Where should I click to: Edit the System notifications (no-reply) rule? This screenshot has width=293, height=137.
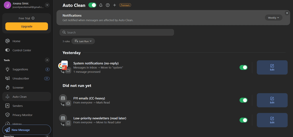(x=272, y=67)
